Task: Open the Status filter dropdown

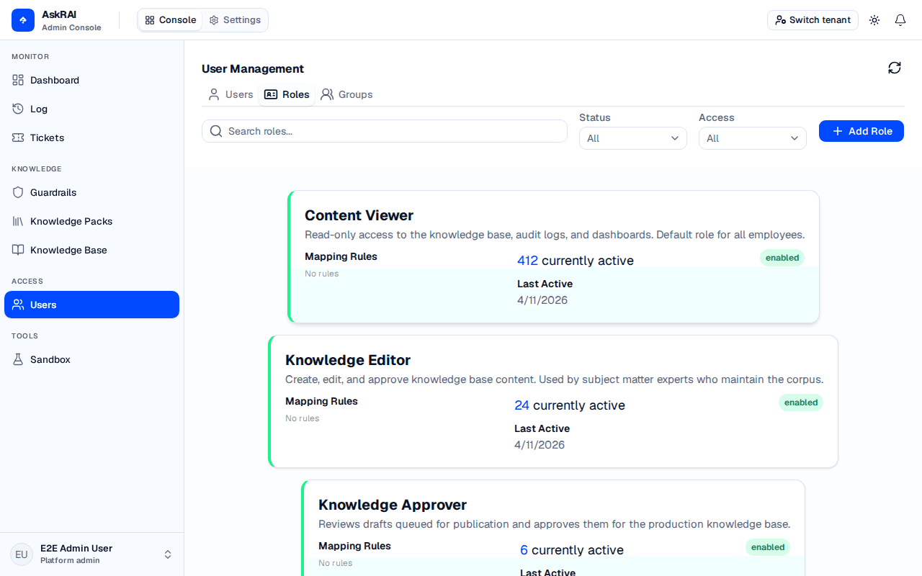Action: (633, 138)
